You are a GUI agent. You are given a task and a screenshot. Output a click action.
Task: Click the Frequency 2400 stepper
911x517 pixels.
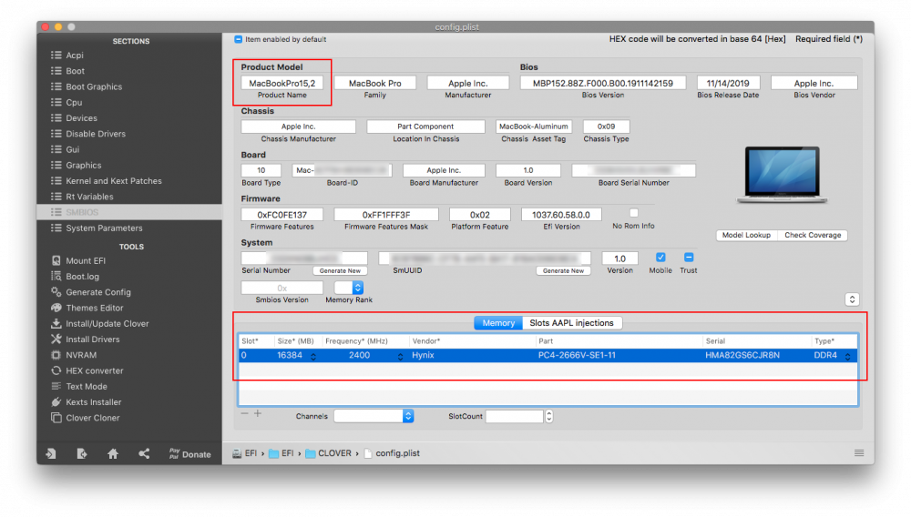[400, 356]
